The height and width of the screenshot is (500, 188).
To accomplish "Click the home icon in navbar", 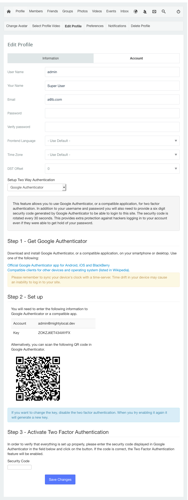I will click(9, 12).
